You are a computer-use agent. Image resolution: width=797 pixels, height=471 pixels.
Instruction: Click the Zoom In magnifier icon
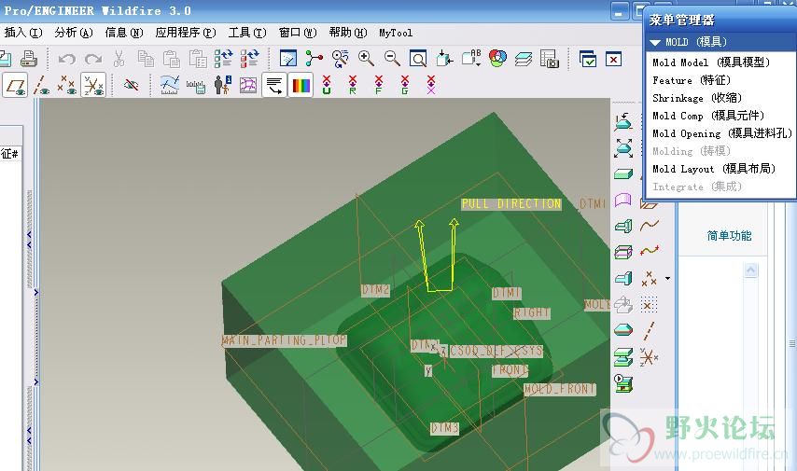click(366, 59)
